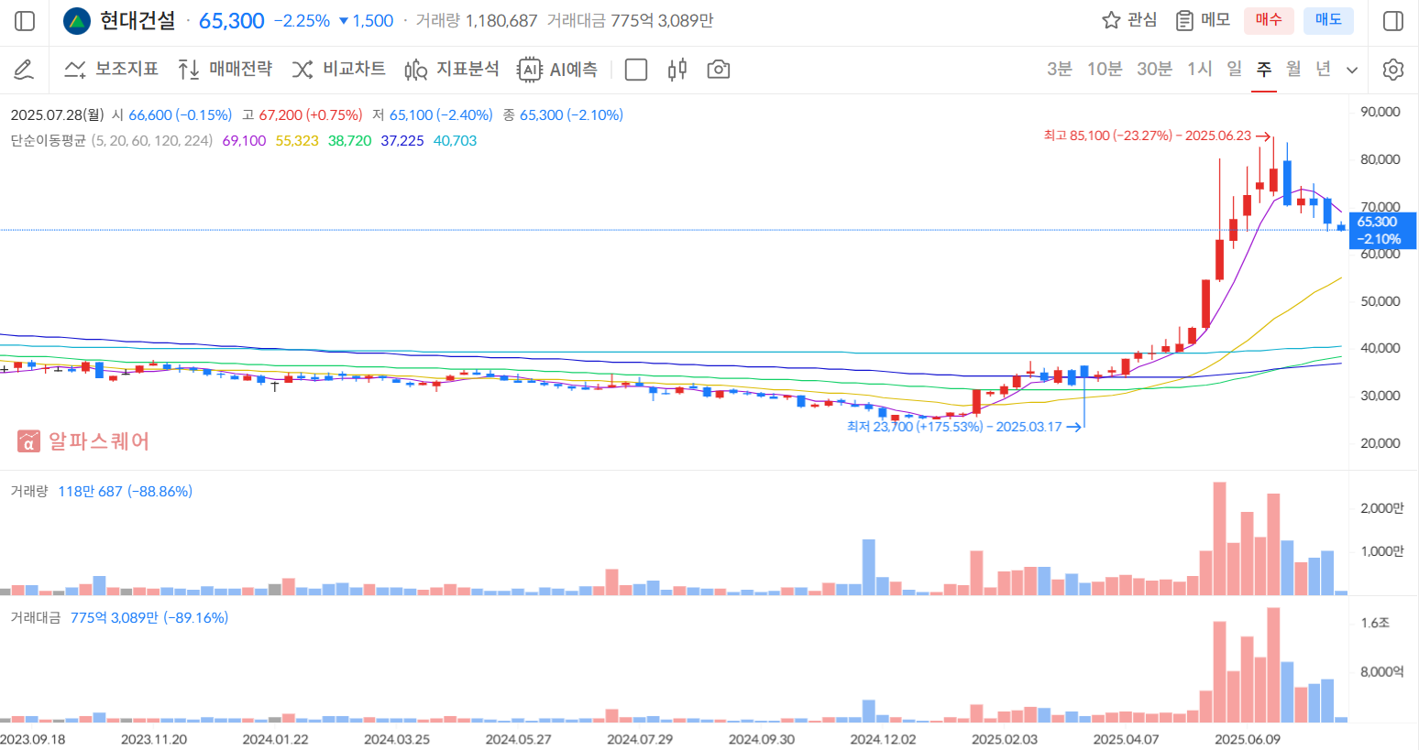Click the 최고 85,100 high price marker
1419x750 pixels.
(1157, 136)
